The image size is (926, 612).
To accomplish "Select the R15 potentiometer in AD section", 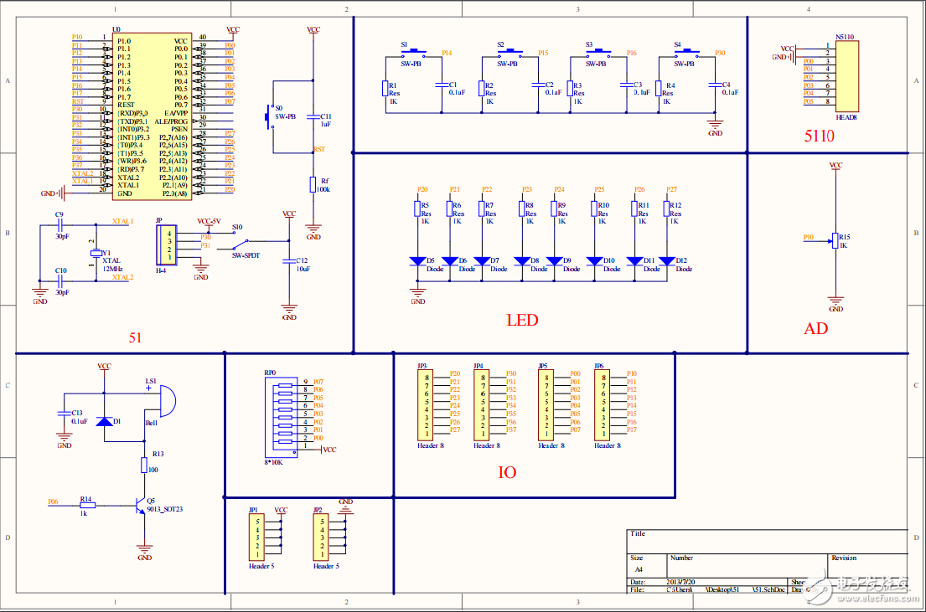I will tap(835, 240).
